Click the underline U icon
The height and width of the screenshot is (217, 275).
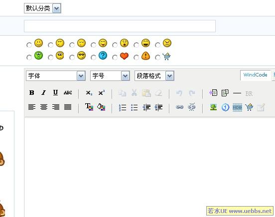pos(56,93)
